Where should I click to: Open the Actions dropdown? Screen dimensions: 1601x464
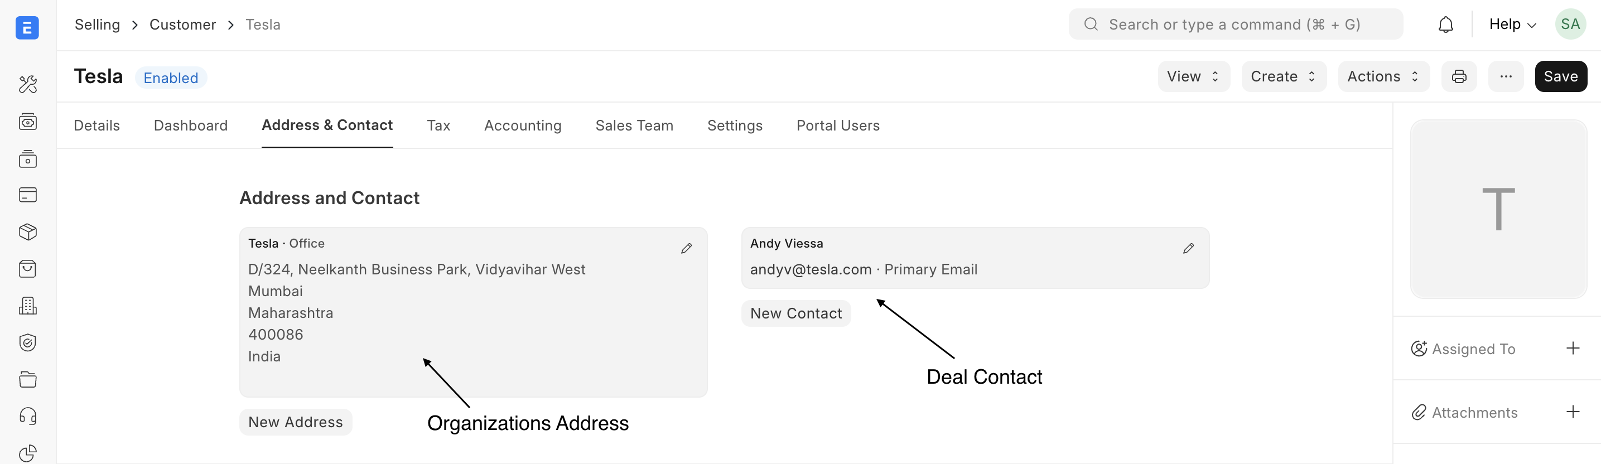point(1383,76)
